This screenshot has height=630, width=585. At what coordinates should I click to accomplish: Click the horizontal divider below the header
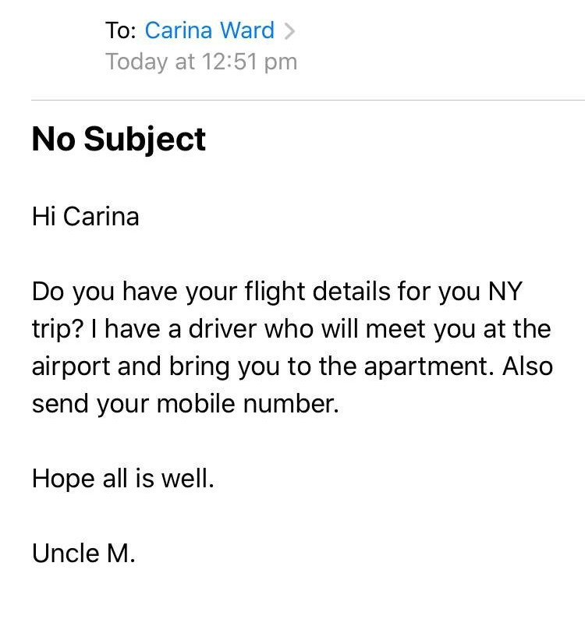308,100
